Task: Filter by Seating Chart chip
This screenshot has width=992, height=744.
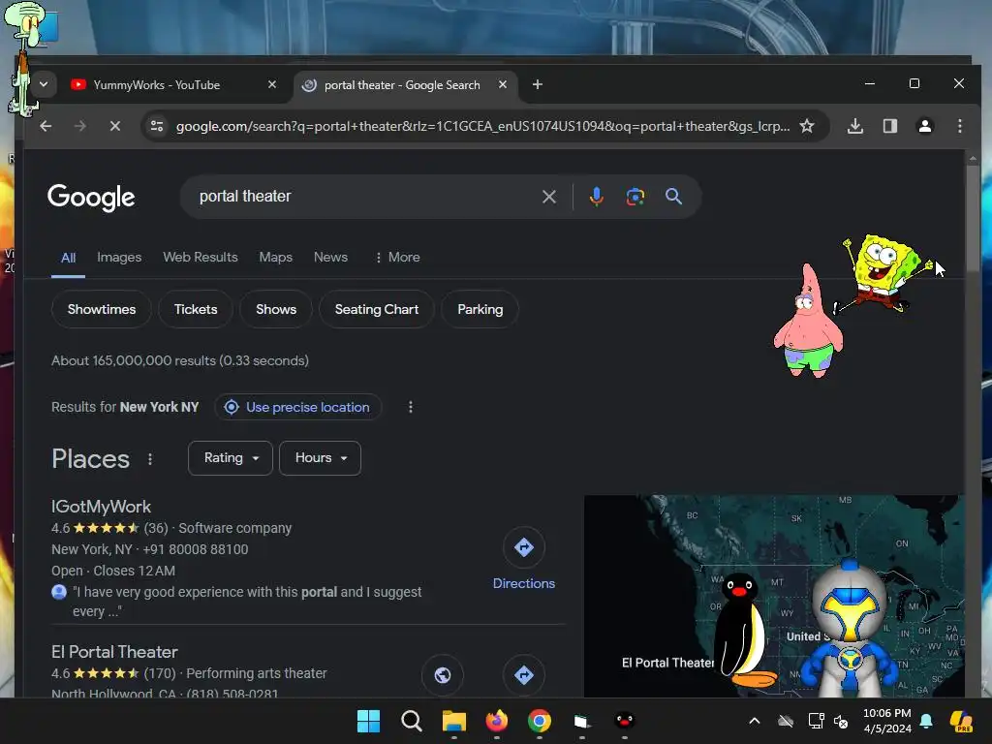Action: 377,309
